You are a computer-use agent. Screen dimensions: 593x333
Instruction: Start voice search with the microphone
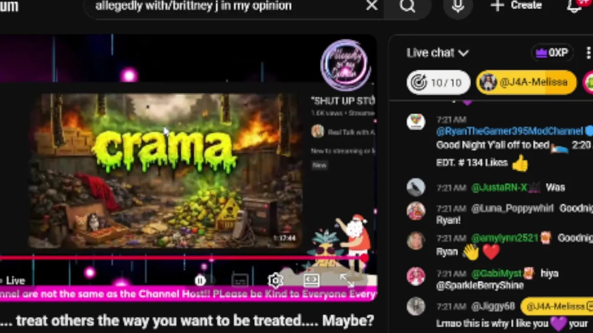458,6
